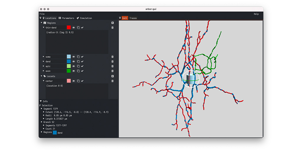Open blue color swatch of dend
Image resolution: width=302 pixels, height=151 pixels.
[69, 61]
